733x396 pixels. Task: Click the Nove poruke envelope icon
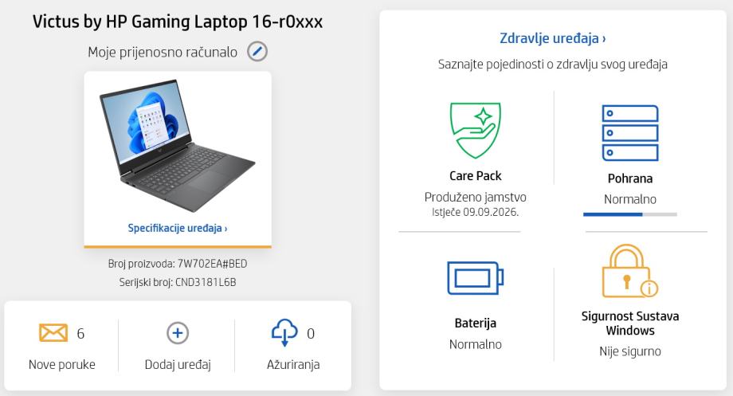tap(53, 333)
